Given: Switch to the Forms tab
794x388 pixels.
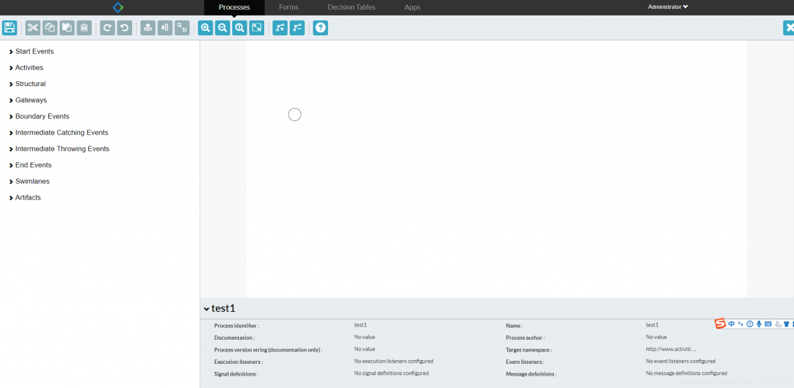Looking at the screenshot, I should [288, 7].
